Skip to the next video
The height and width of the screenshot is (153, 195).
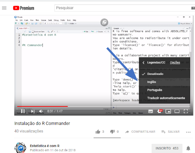pos(33,111)
